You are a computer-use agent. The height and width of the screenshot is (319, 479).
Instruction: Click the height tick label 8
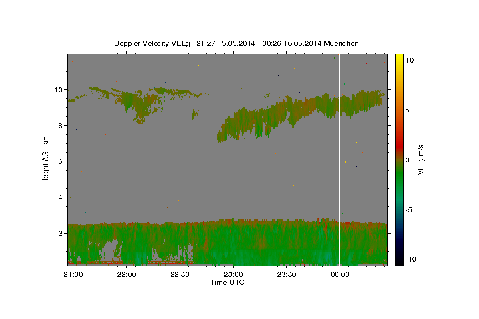61,125
